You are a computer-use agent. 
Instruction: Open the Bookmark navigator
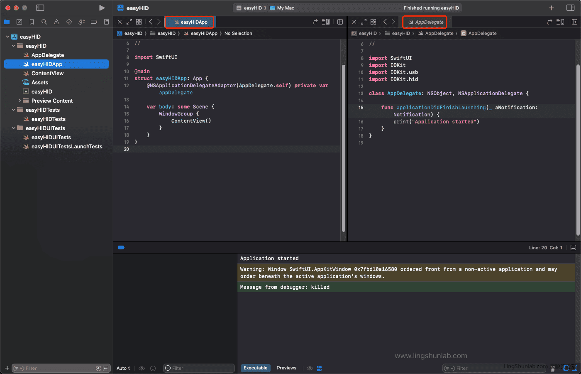(32, 22)
